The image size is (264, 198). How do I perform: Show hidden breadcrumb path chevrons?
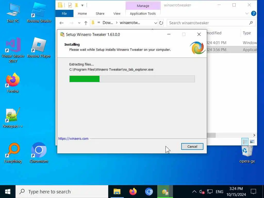tap(99, 23)
